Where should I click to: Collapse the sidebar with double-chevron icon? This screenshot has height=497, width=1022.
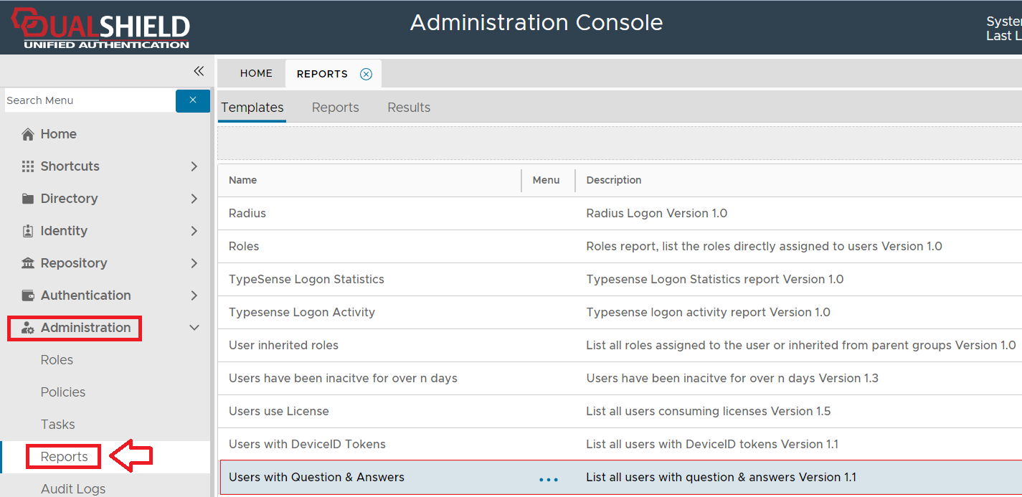click(199, 71)
